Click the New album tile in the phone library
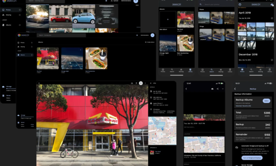276x166 pixels. coord(168,20)
